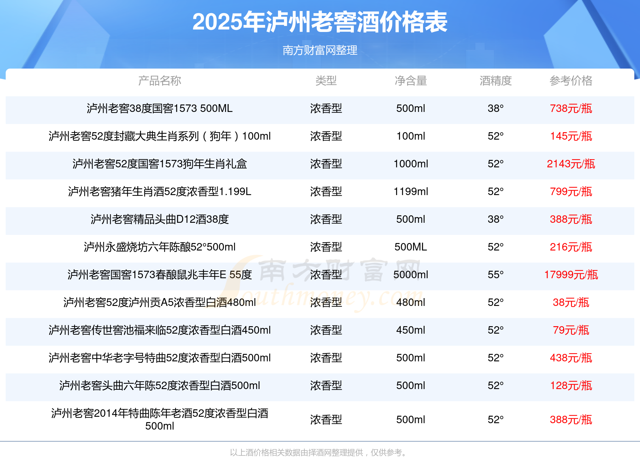Image resolution: width=640 pixels, height=458 pixels.
Task: Click "52°" in the 传世窖池福来临 row
Action: 496,330
